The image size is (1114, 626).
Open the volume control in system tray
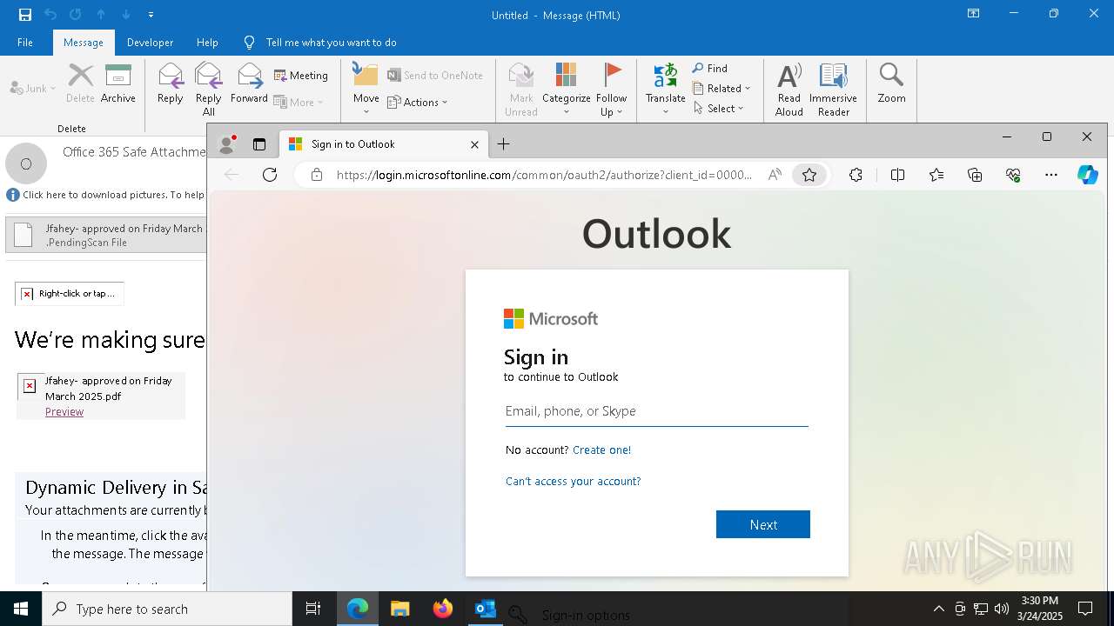[1002, 609]
